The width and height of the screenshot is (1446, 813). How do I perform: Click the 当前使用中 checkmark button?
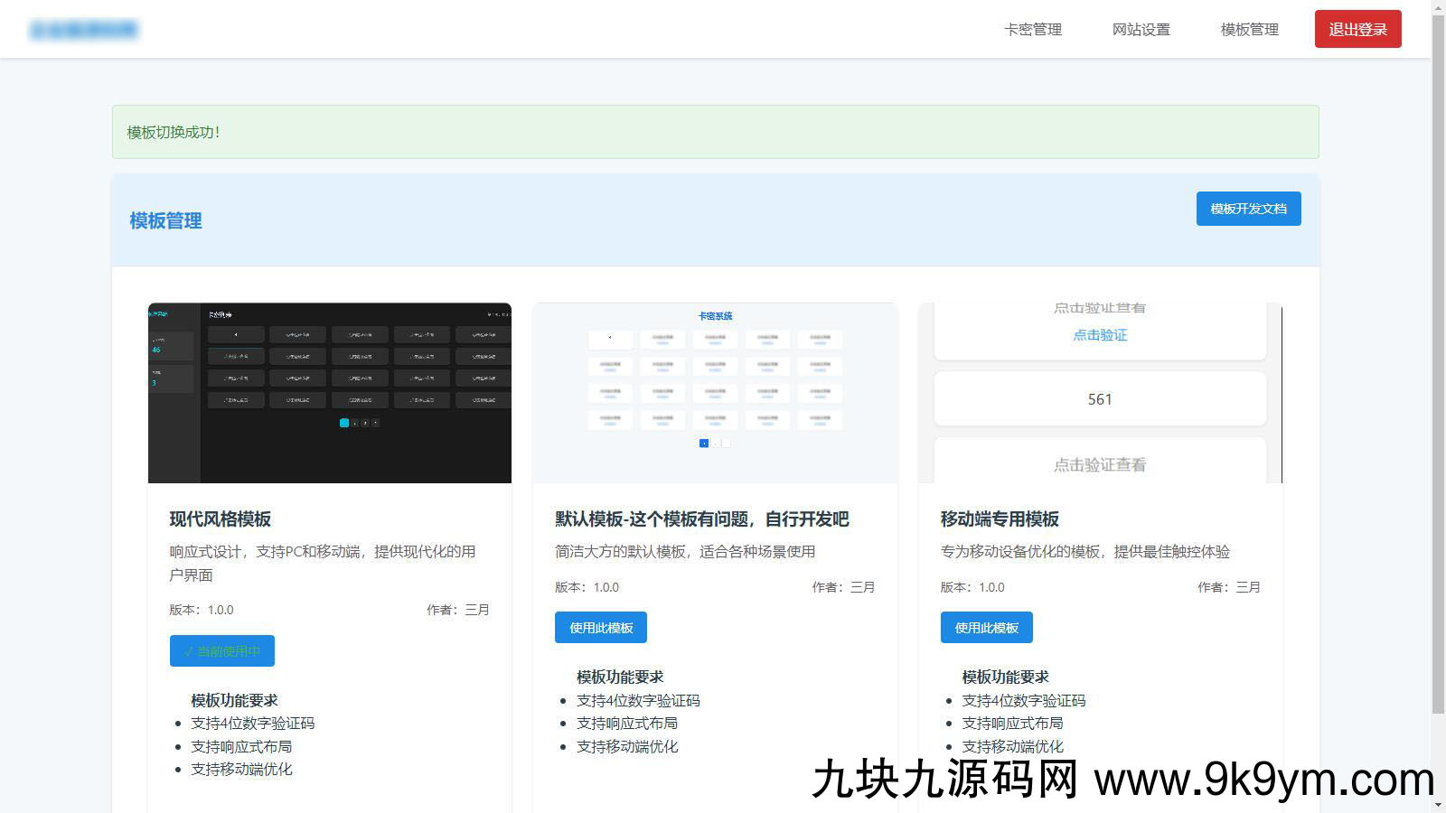(221, 651)
